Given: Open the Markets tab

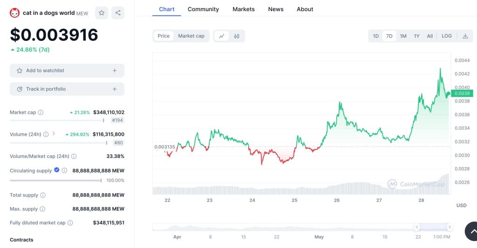Looking at the screenshot, I should (x=243, y=9).
